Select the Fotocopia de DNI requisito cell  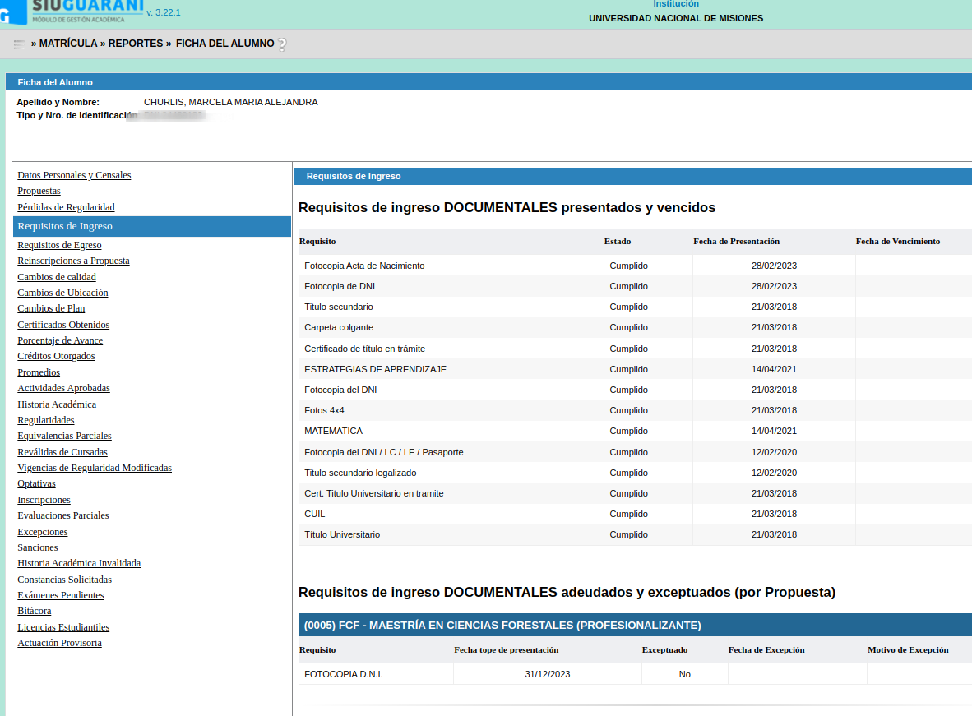click(451, 286)
